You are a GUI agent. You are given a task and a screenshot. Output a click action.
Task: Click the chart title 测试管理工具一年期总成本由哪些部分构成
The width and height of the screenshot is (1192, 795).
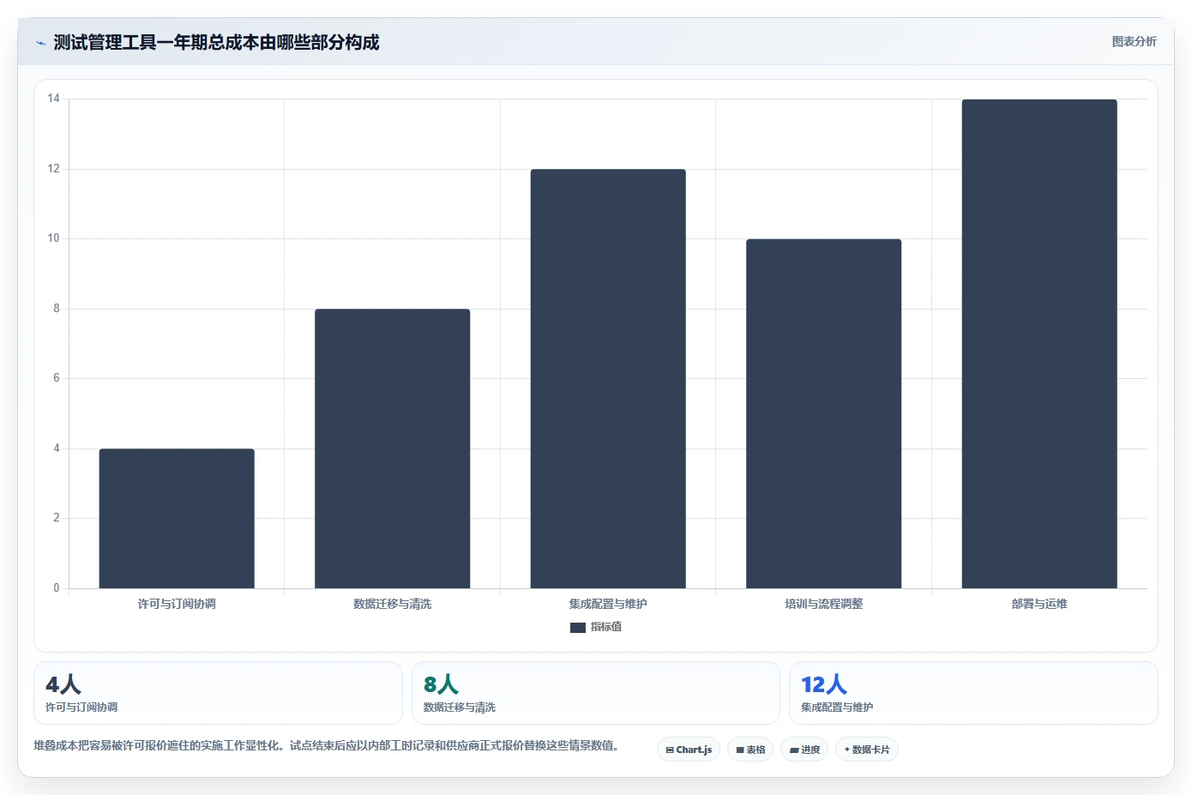216,43
